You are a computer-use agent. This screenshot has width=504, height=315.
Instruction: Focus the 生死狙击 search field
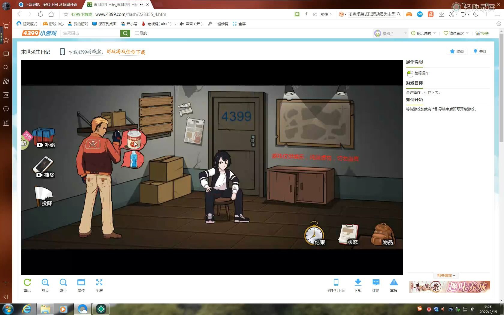click(x=90, y=33)
